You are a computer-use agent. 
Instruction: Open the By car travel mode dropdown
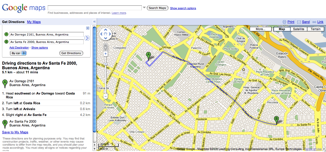pyautogui.click(x=18, y=53)
